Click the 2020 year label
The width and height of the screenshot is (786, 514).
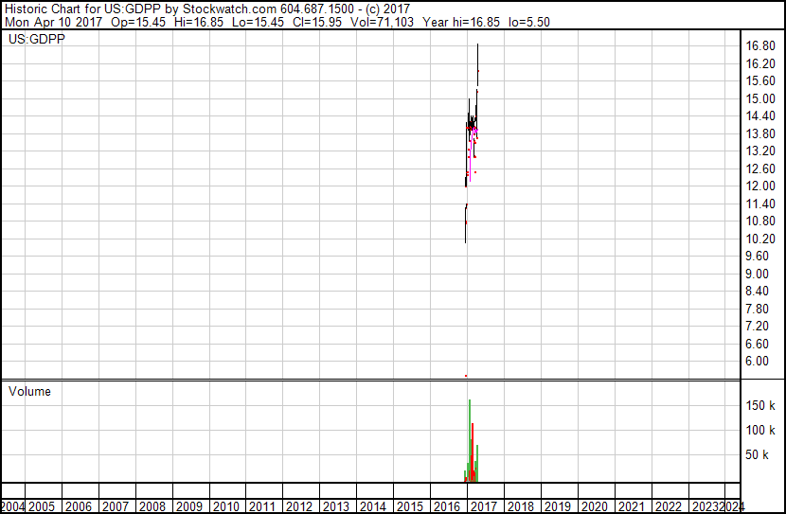click(x=595, y=506)
